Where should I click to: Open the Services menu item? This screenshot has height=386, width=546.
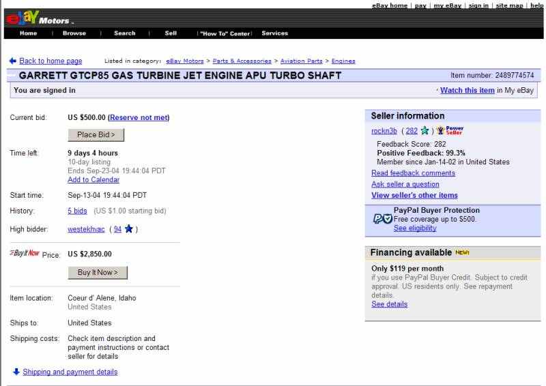pos(274,33)
